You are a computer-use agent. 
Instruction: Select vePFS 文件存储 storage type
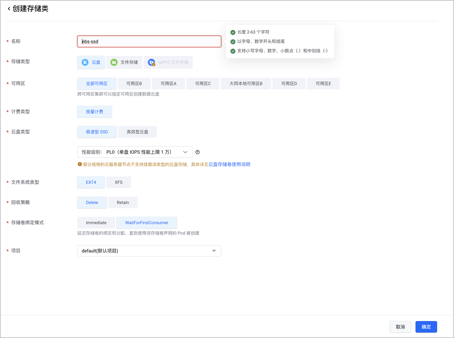pyautogui.click(x=168, y=62)
